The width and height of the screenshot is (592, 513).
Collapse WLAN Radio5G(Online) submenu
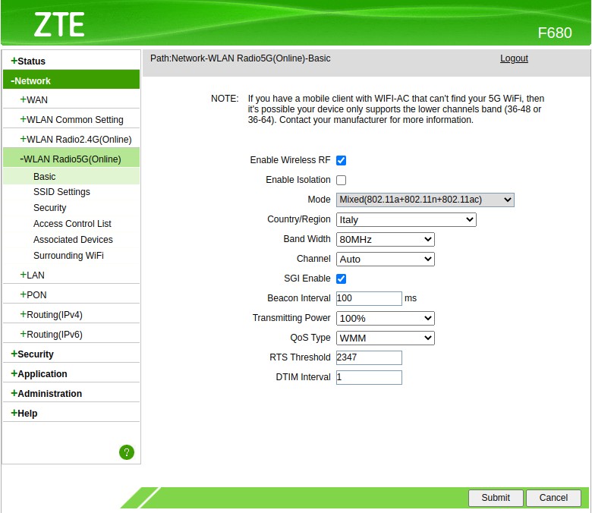tap(71, 159)
